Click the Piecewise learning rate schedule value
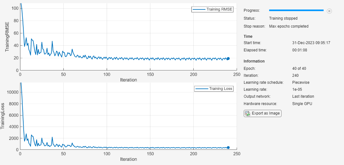 tap(301, 82)
